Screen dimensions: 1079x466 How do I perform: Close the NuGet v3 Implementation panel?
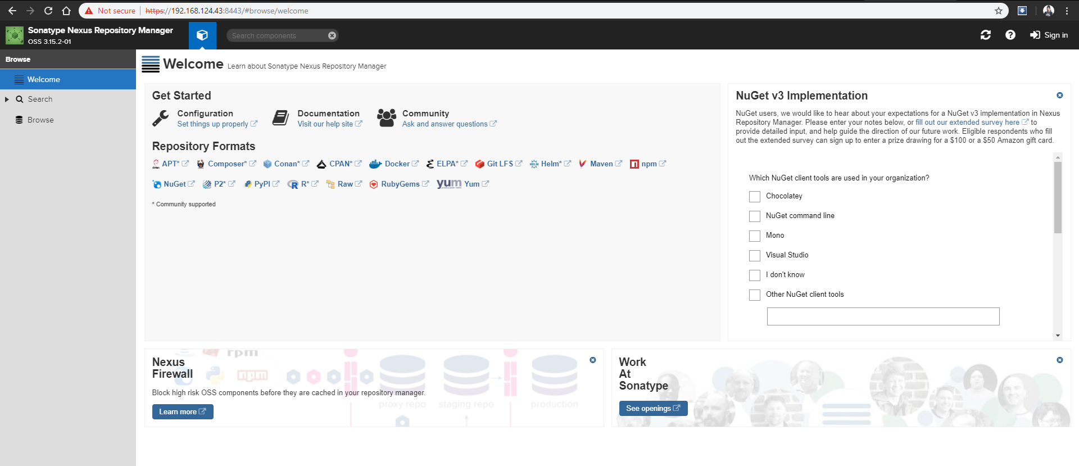(1059, 96)
